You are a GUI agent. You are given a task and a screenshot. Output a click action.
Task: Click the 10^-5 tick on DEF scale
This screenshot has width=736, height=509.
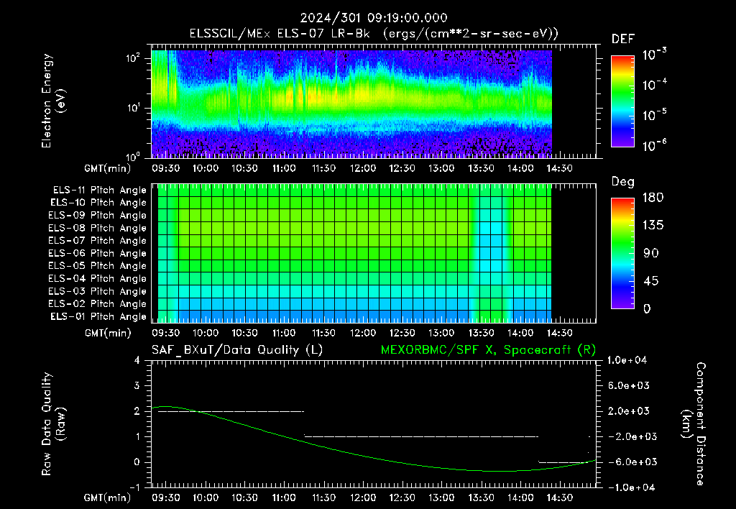pyautogui.click(x=654, y=116)
